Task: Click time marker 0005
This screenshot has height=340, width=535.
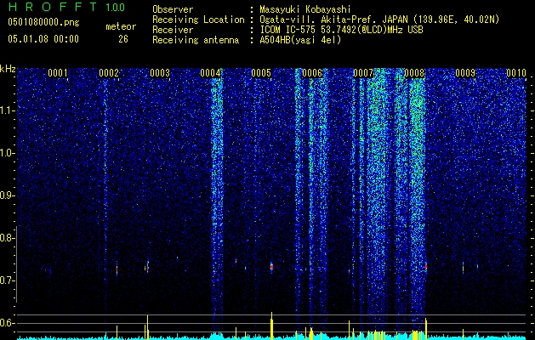Action: point(261,73)
